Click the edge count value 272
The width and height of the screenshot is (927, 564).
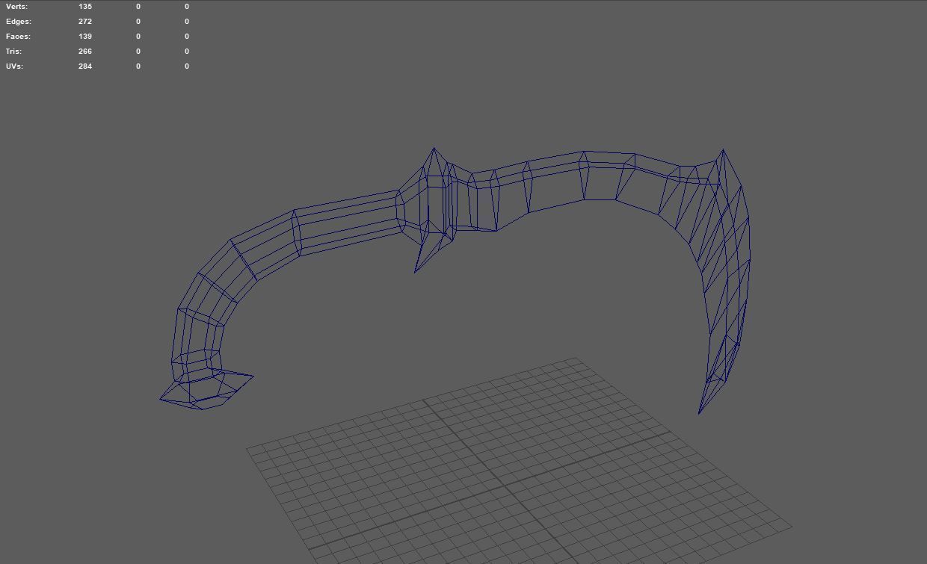click(85, 21)
